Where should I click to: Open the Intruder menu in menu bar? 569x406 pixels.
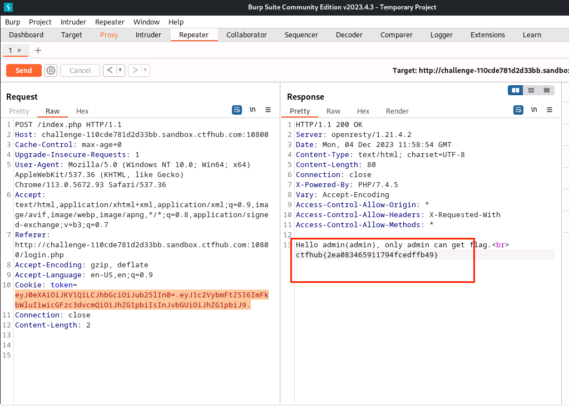point(73,22)
